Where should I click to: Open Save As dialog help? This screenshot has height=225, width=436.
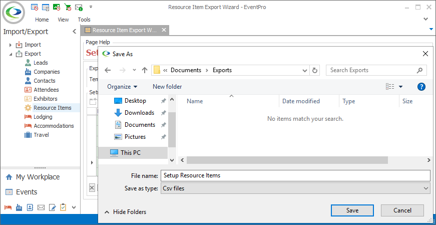[x=421, y=87]
